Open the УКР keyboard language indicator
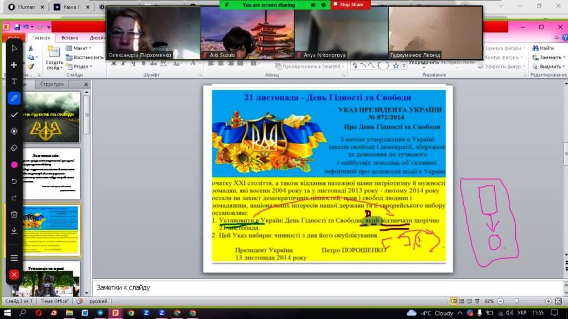Viewport: 568px width, 319px height. [x=522, y=312]
